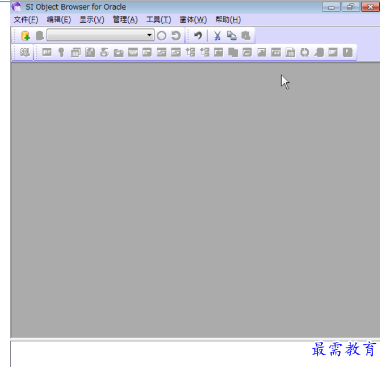Click the table grid icon right of SQL
This screenshot has width=381, height=367.
47,52
